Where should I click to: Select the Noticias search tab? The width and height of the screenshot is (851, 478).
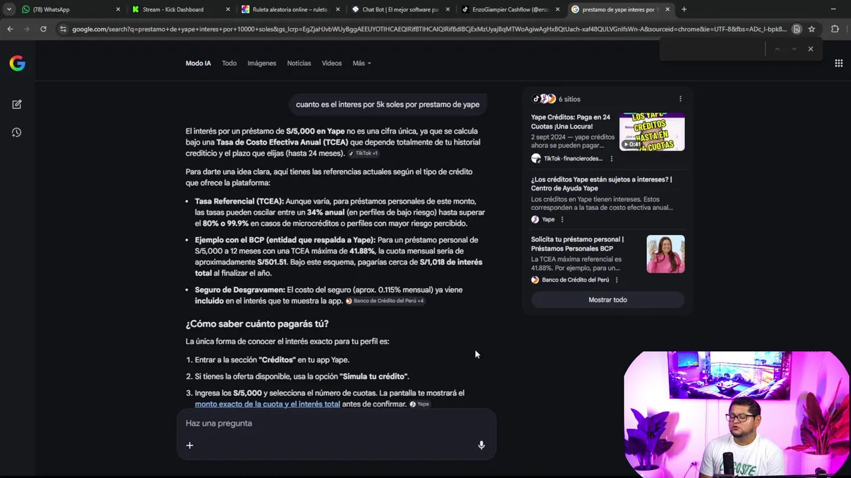(299, 63)
